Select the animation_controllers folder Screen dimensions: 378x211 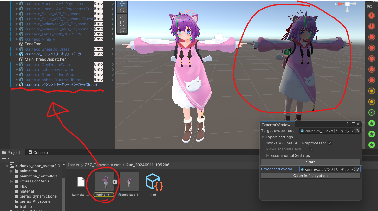point(38,176)
